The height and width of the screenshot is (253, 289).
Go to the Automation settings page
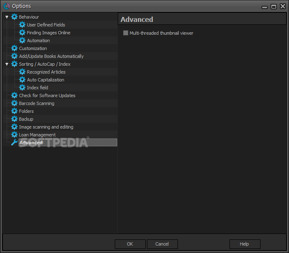coord(38,41)
